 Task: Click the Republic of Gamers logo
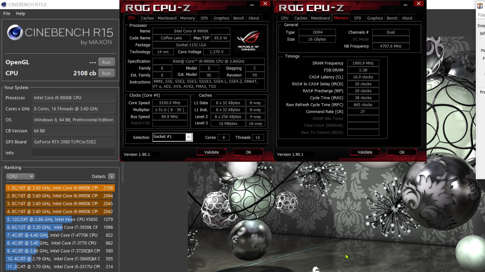(248, 40)
